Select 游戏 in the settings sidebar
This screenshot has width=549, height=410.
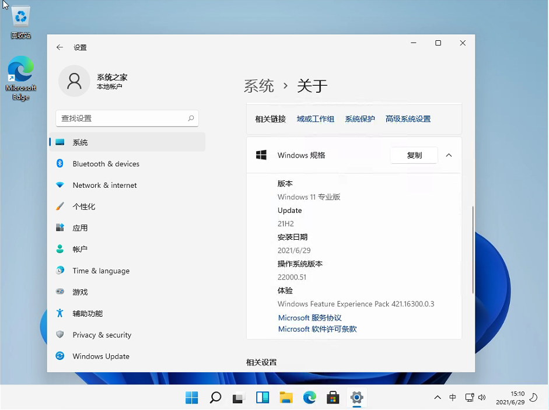(81, 292)
